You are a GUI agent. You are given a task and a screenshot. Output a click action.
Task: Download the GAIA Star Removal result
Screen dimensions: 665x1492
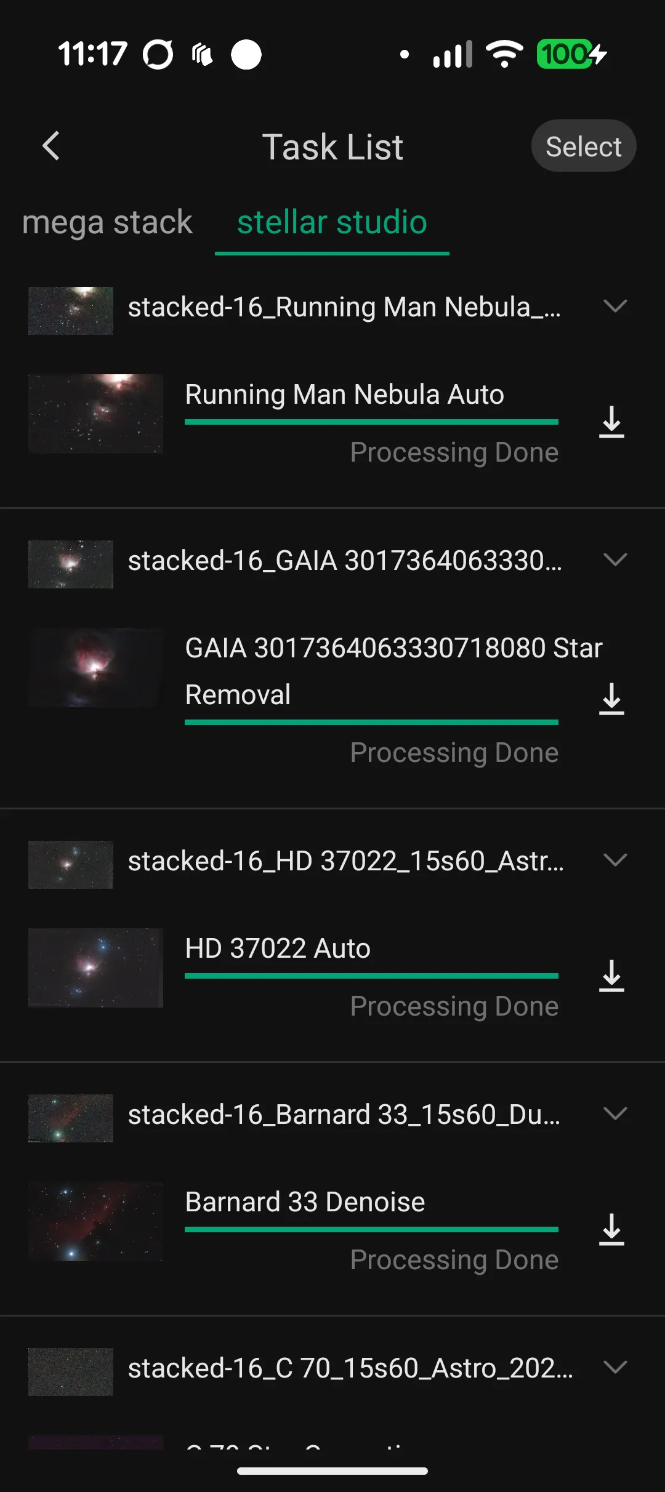tap(611, 699)
